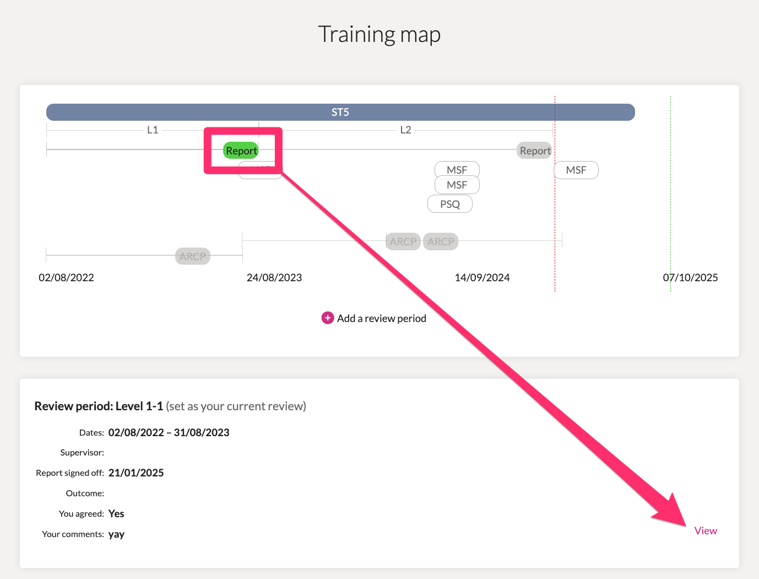
Task: Select the L1 review period segment label
Action: pyautogui.click(x=153, y=130)
